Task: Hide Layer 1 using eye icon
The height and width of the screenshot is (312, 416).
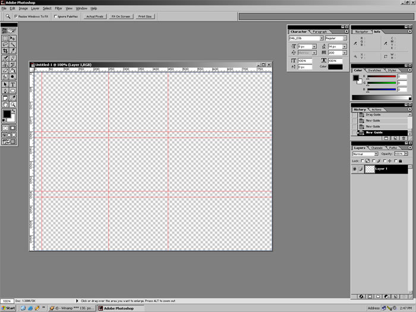Action: coord(355,169)
